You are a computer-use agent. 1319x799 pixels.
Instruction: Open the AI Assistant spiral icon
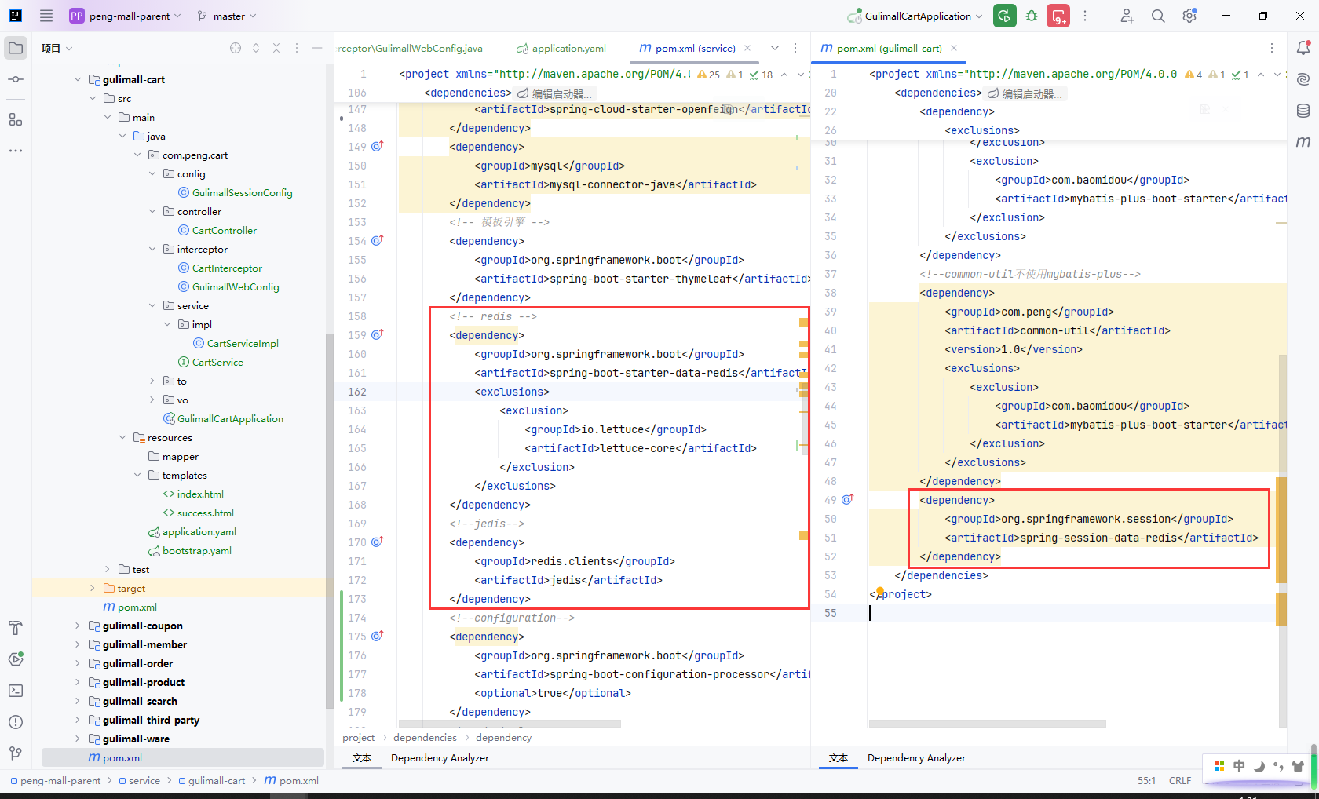(1303, 79)
